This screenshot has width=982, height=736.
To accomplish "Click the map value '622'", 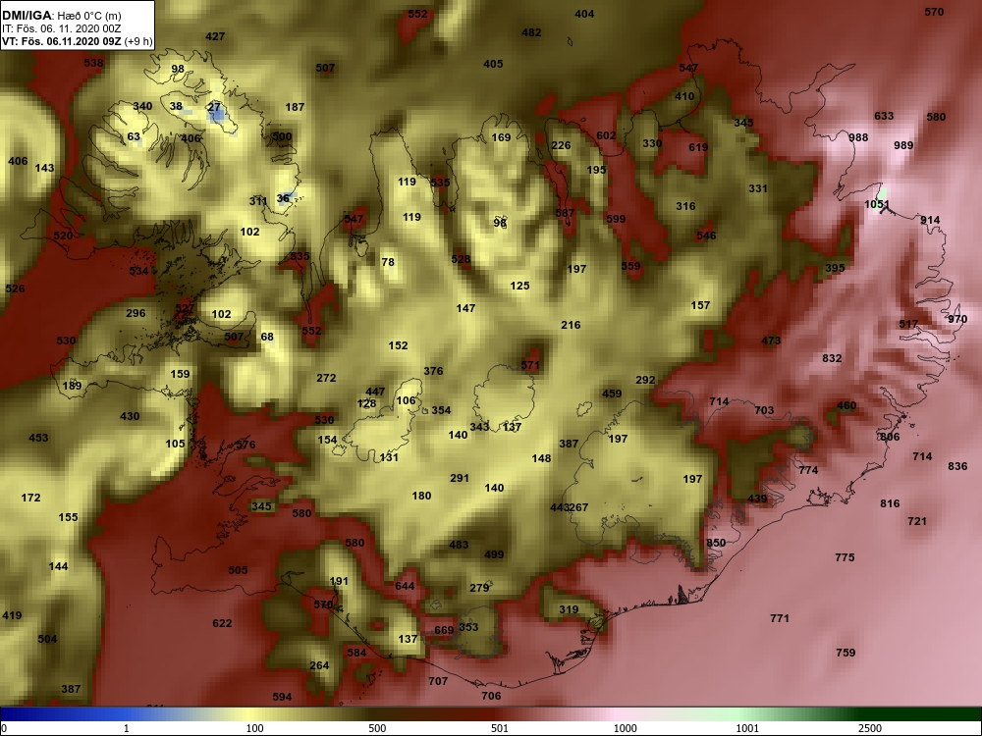I will pyautogui.click(x=222, y=623).
